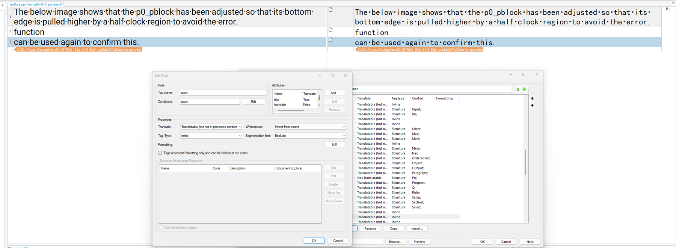This screenshot has width=676, height=248.
Task: Click OK in the back settings dialog
Action: [482, 242]
